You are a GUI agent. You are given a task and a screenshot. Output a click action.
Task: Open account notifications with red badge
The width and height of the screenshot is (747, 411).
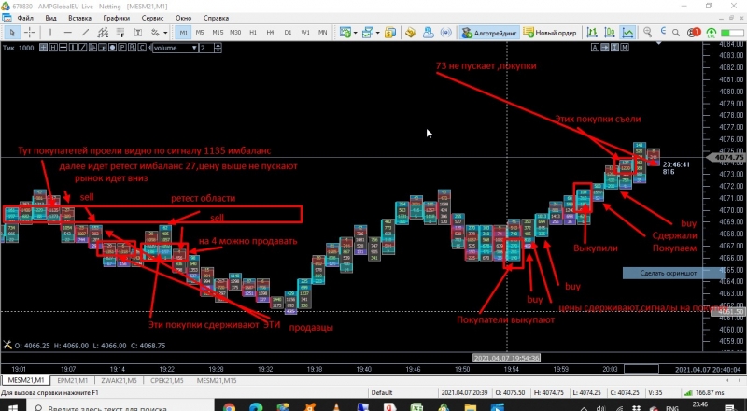coord(694,33)
